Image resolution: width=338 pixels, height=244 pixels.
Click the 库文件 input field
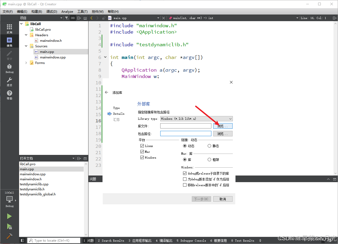point(186,126)
